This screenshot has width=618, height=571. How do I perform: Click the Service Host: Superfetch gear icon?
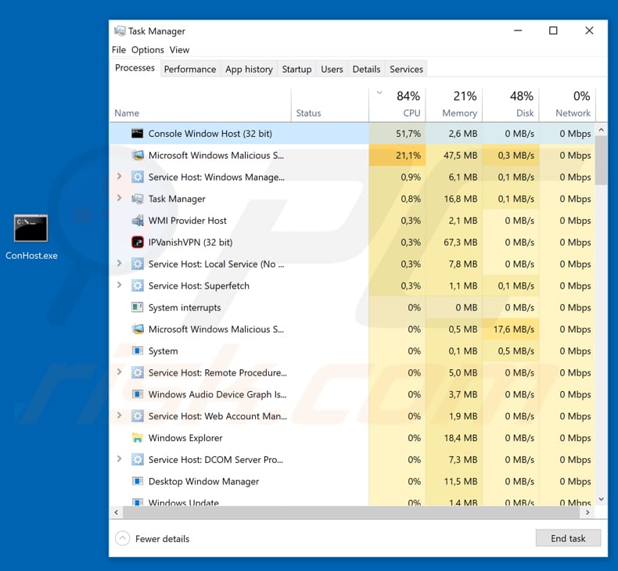click(137, 285)
